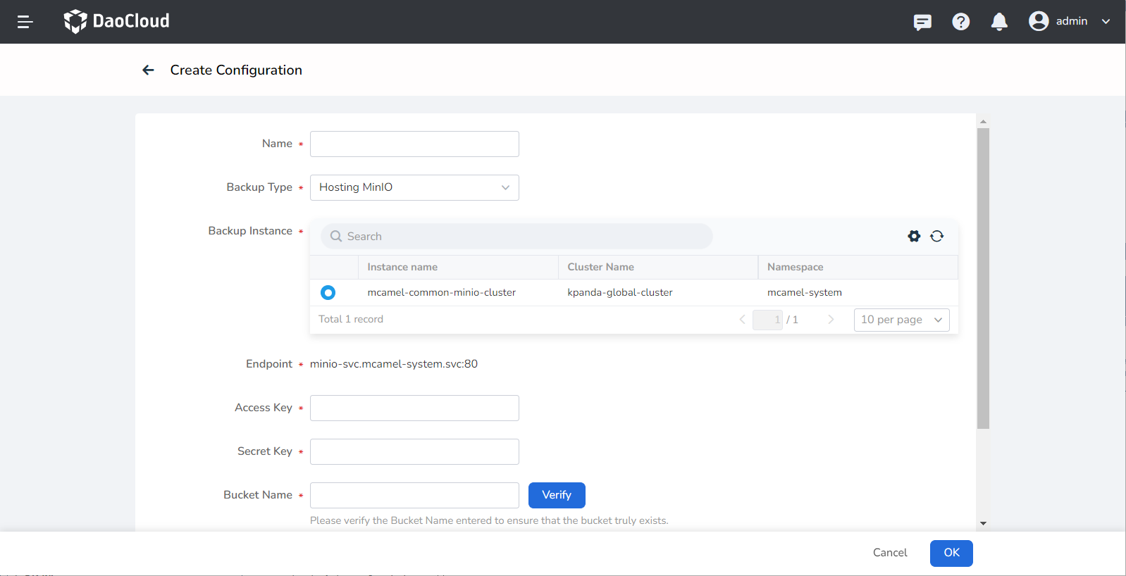Click the DaoCloud logo

(x=117, y=21)
